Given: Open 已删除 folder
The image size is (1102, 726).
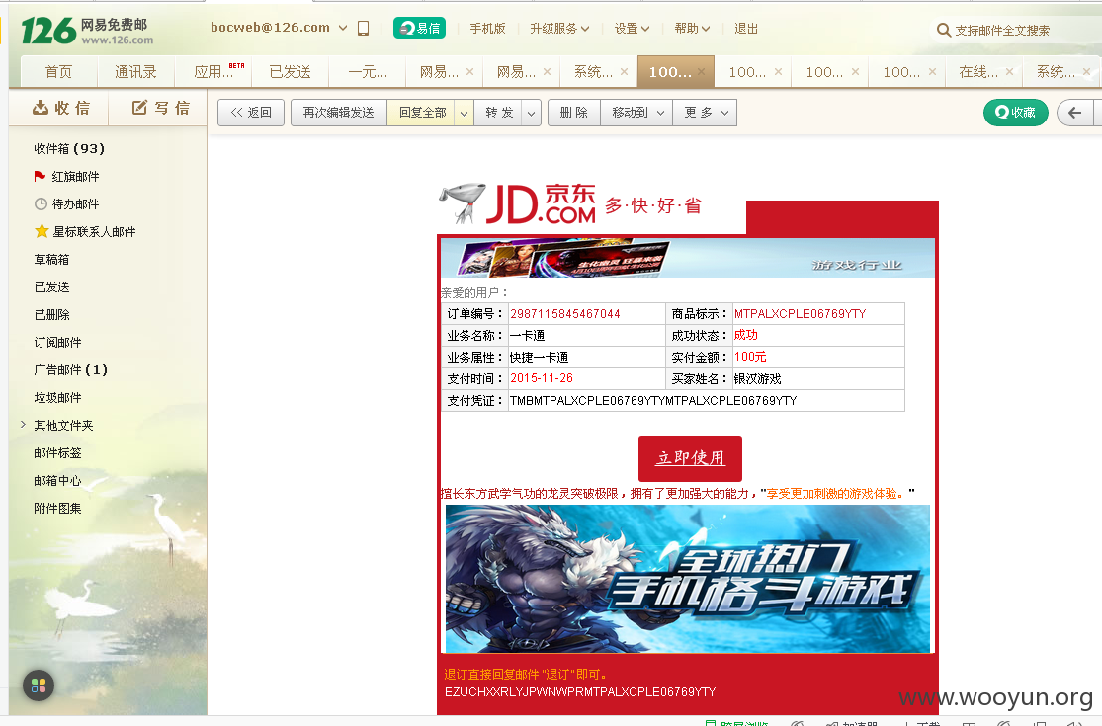Looking at the screenshot, I should click(x=52, y=314).
